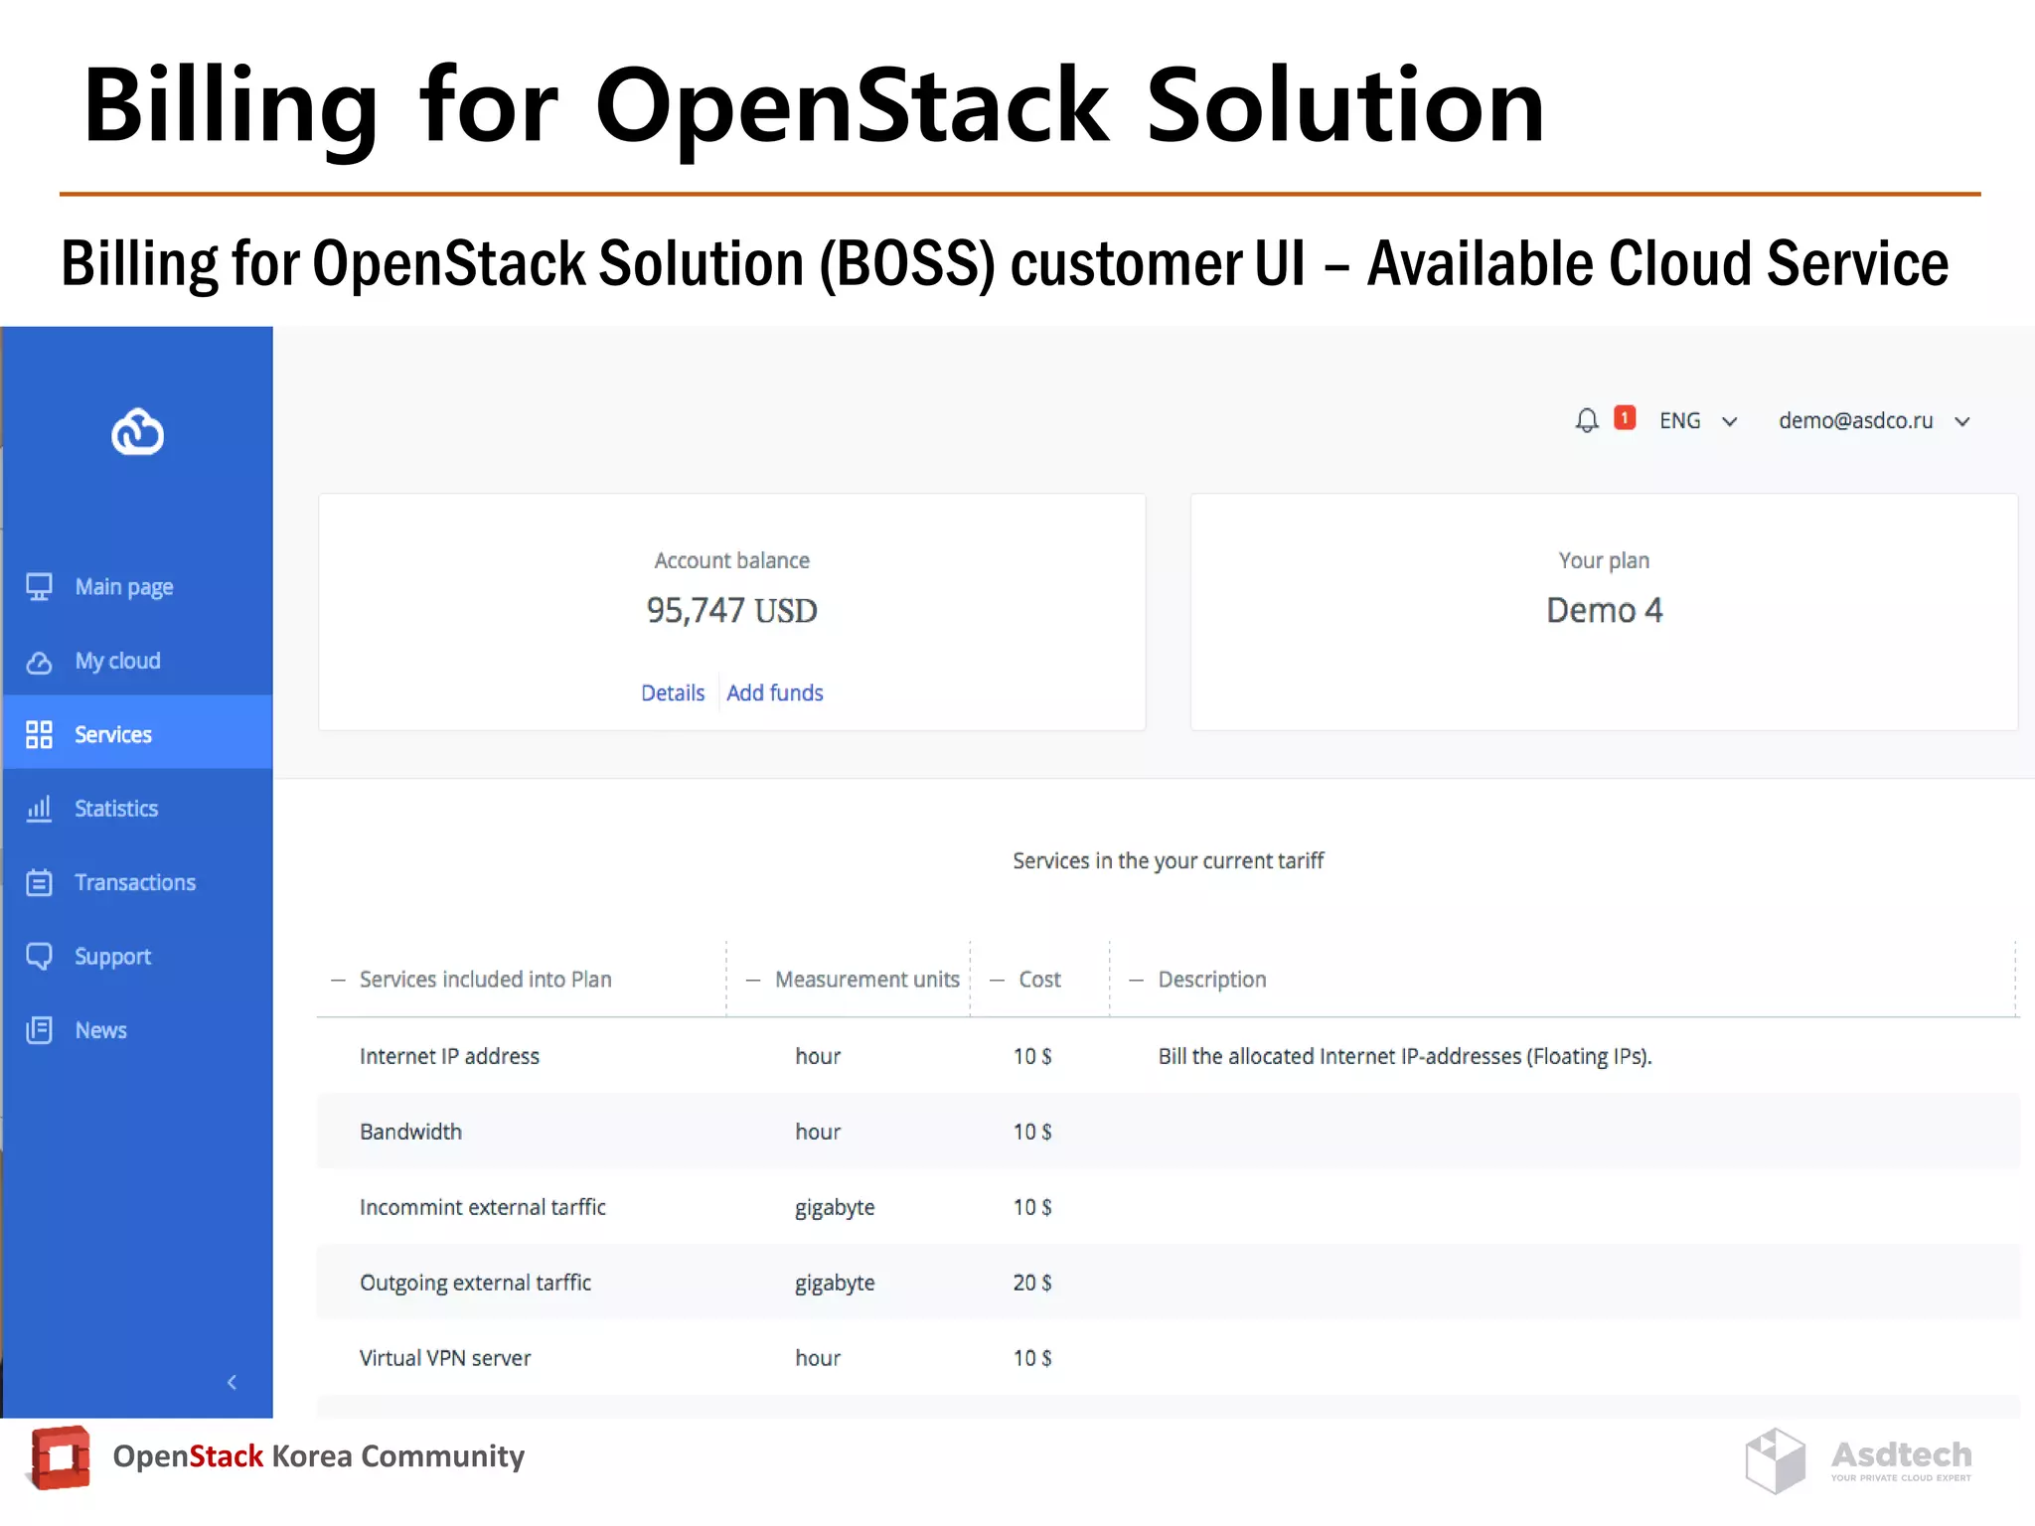Select the Virtual VPN server row
2035x1526 pixels.
coord(1169,1358)
